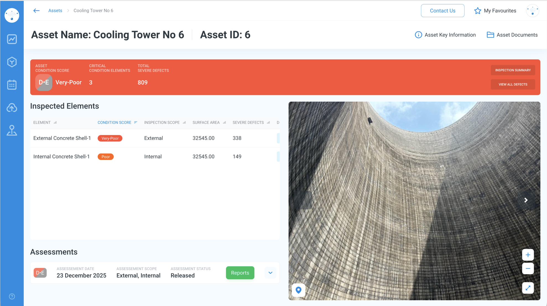Go to Assets breadcrumb link
Viewport: 547px width, 306px height.
tap(55, 10)
